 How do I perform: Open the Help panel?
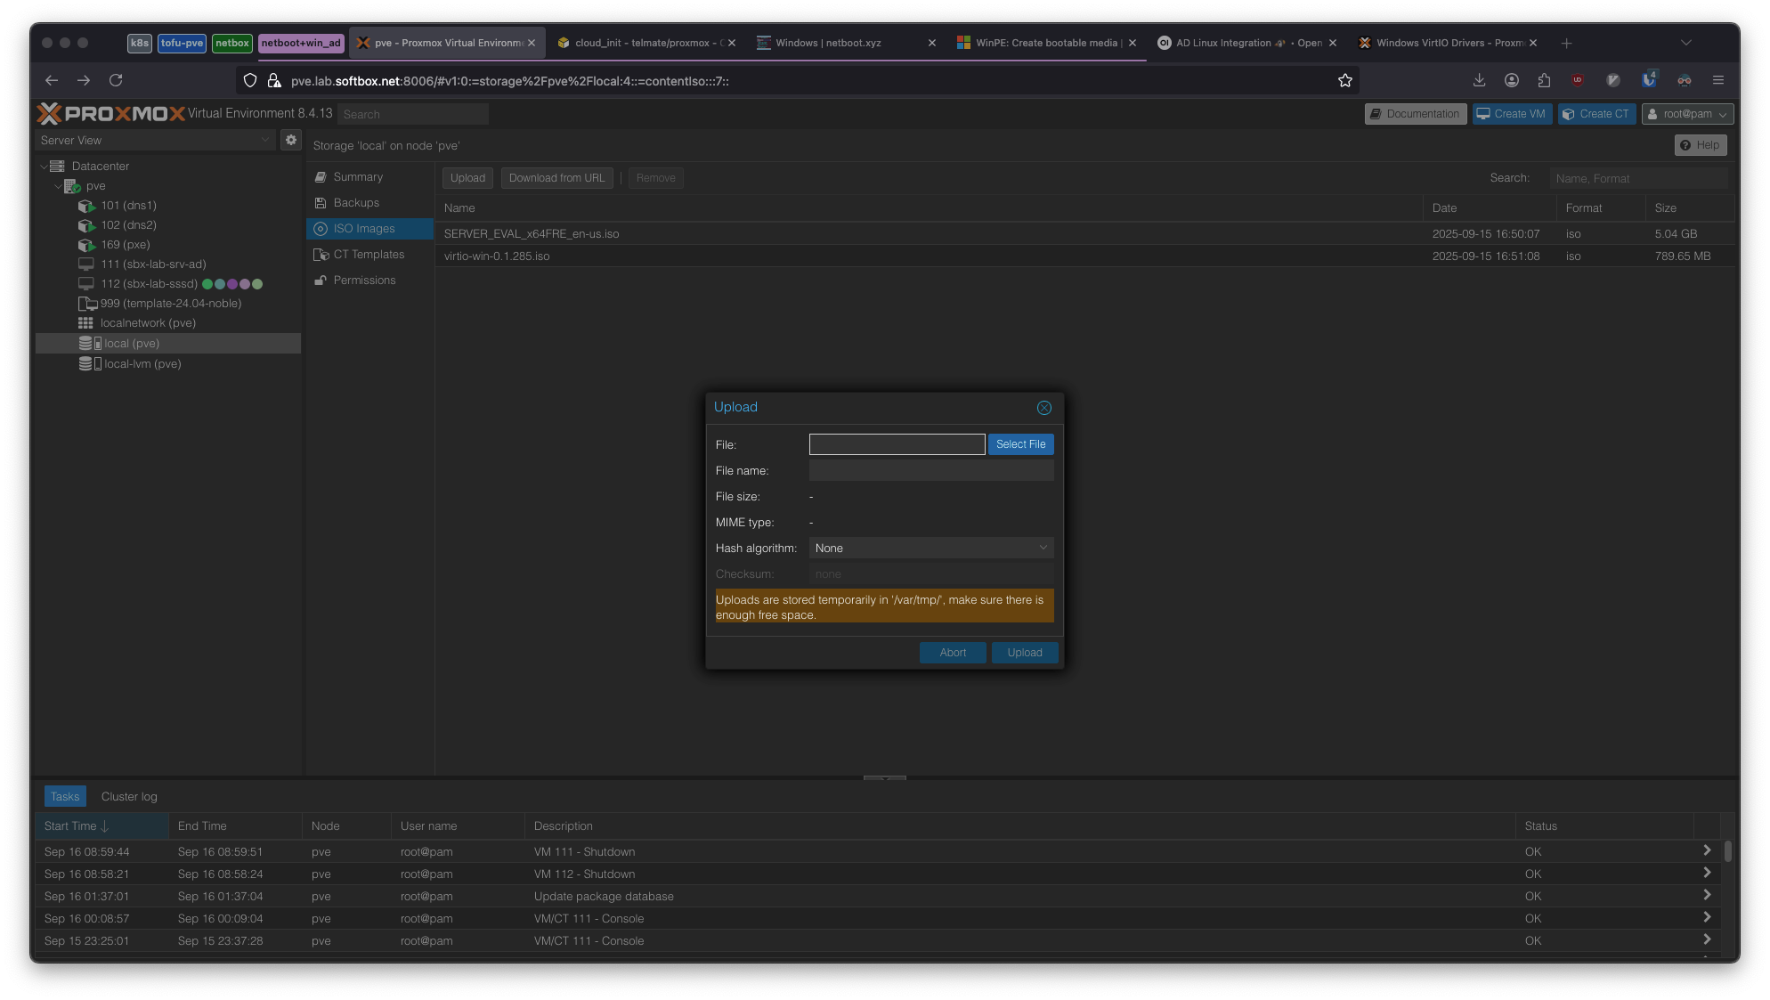point(1701,144)
